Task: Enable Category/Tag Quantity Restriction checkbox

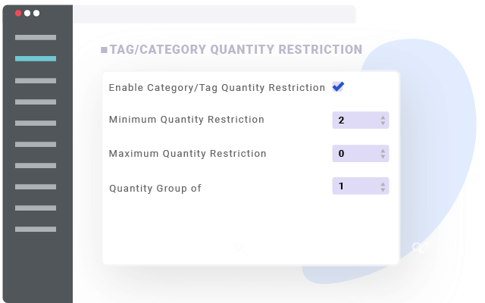Action: 337,87
